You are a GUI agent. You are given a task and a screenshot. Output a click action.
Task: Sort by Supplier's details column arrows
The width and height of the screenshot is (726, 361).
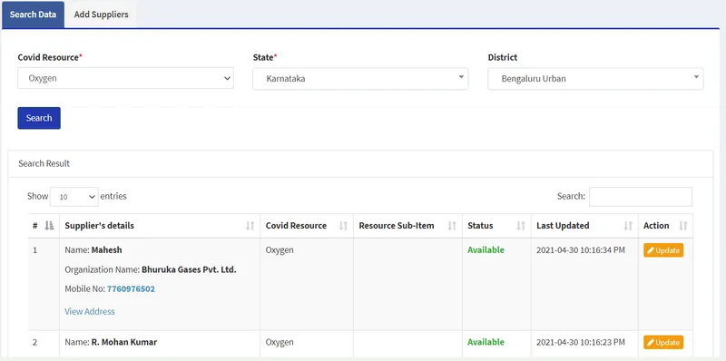(250, 226)
